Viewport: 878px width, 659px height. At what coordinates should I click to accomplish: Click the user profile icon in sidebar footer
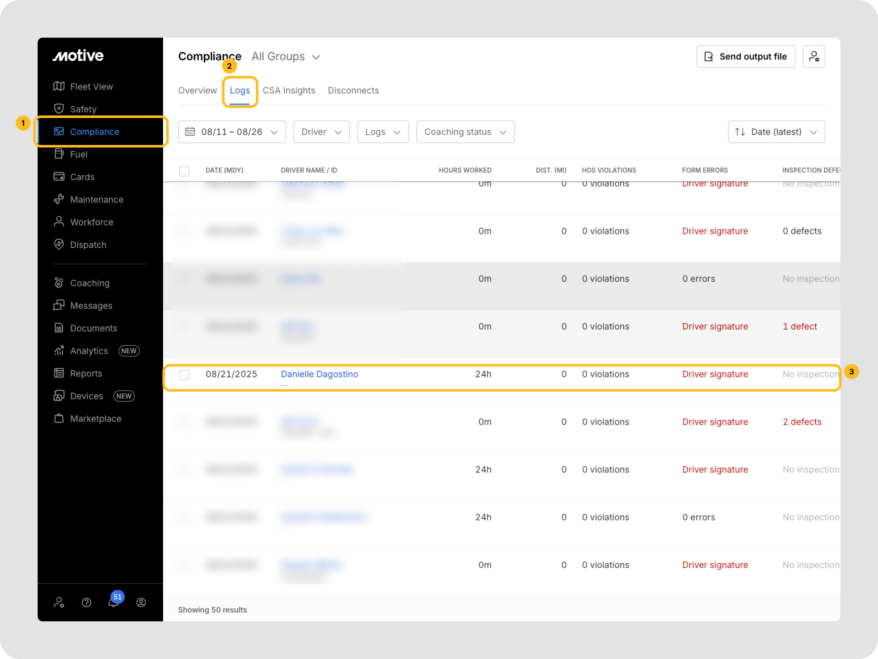pos(141,603)
